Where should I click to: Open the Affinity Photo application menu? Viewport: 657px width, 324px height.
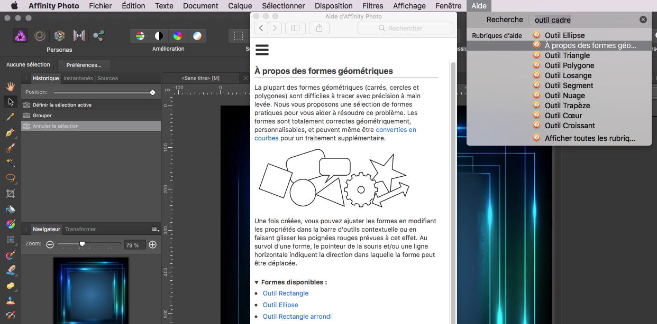tap(54, 6)
